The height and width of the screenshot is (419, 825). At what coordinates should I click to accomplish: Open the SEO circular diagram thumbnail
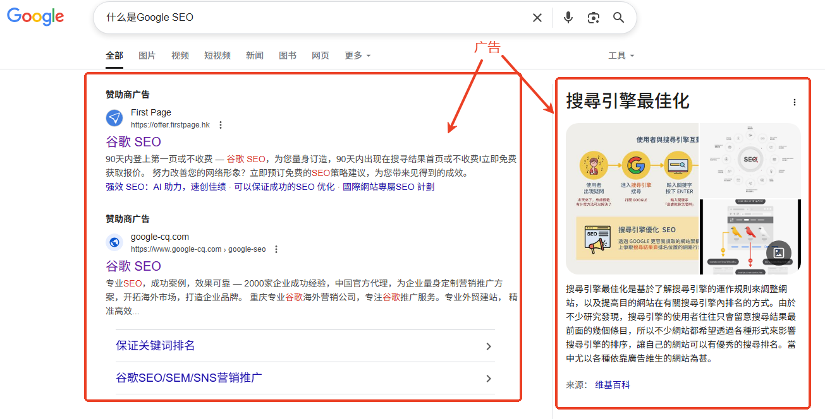[x=750, y=160]
